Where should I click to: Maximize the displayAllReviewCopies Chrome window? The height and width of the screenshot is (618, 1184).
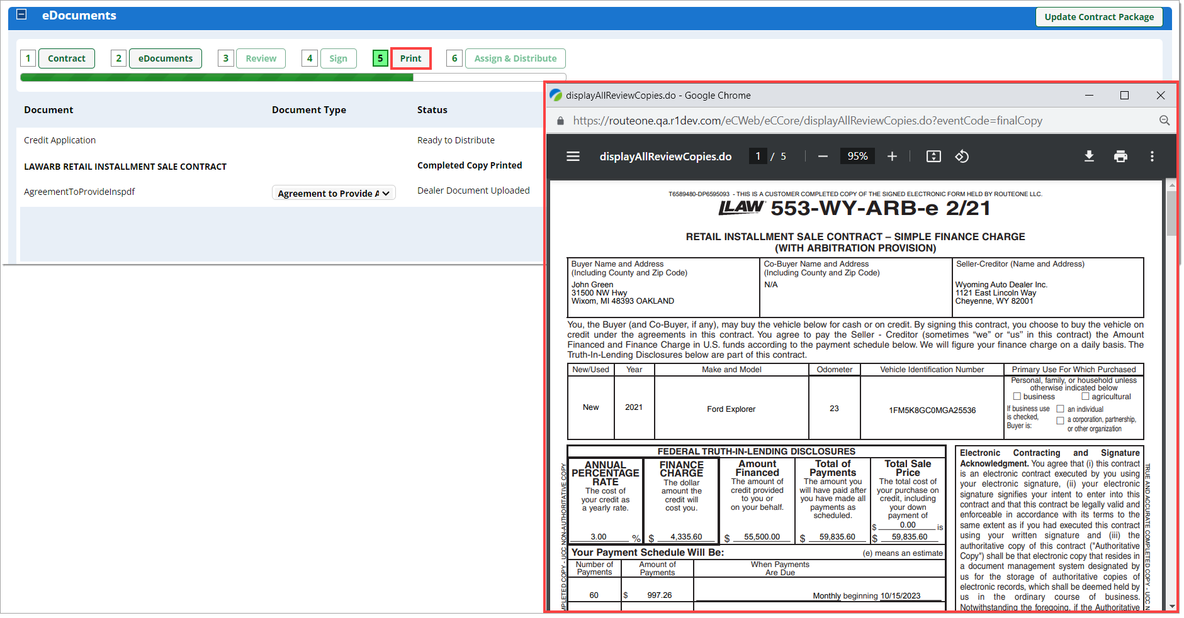pyautogui.click(x=1124, y=95)
